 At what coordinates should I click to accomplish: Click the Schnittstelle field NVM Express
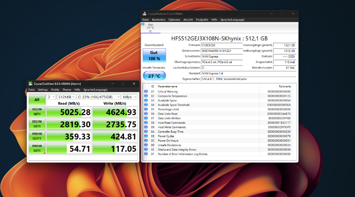[x=222, y=57]
